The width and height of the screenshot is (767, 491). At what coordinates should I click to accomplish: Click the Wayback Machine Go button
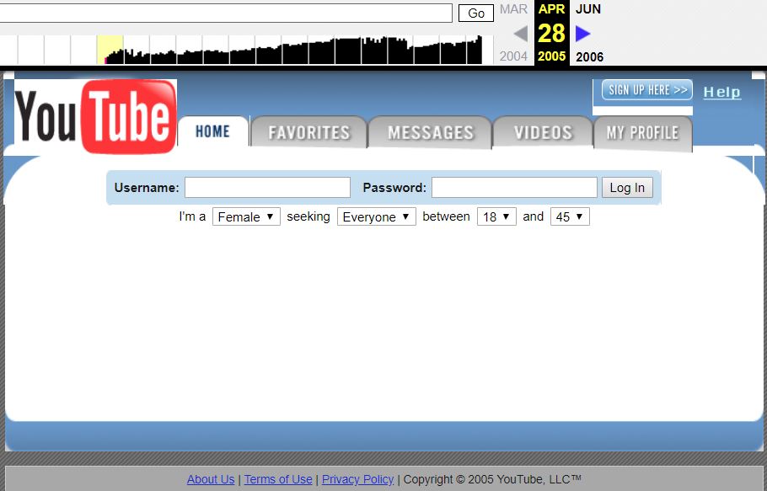tap(476, 13)
